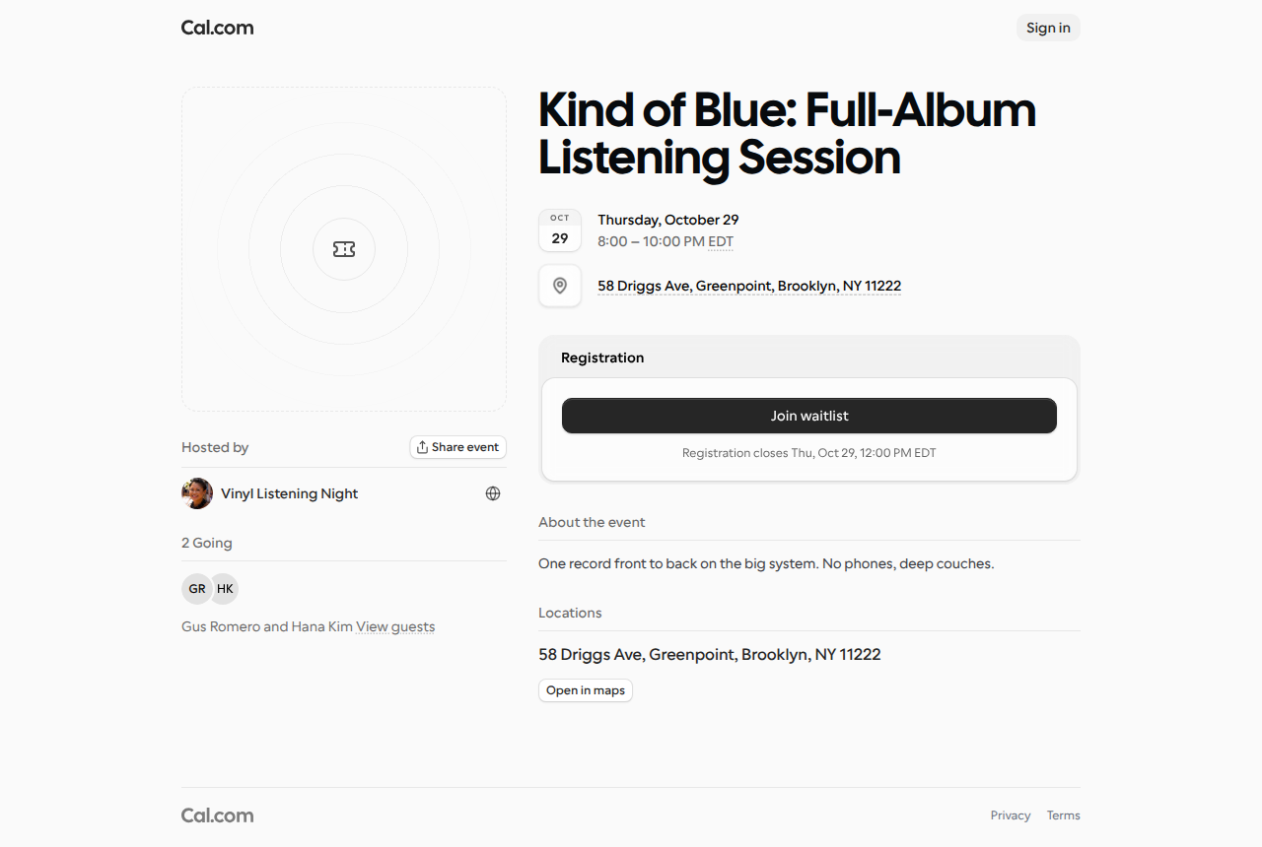The height and width of the screenshot is (847, 1262).
Task: Open the View guests link
Action: pos(395,626)
